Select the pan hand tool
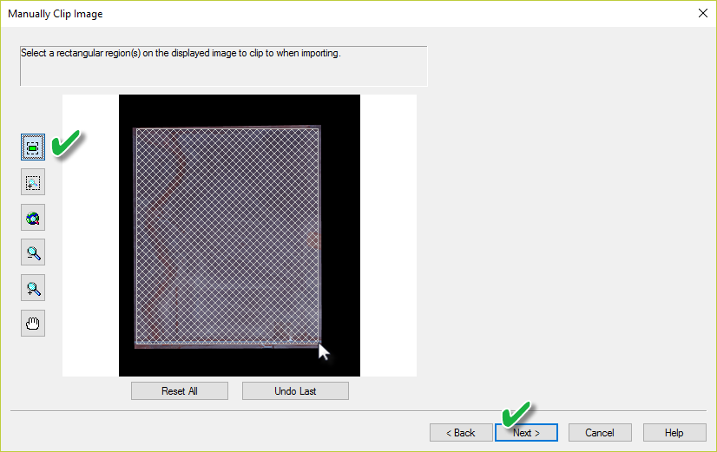This screenshot has height=452, width=717. (x=33, y=324)
